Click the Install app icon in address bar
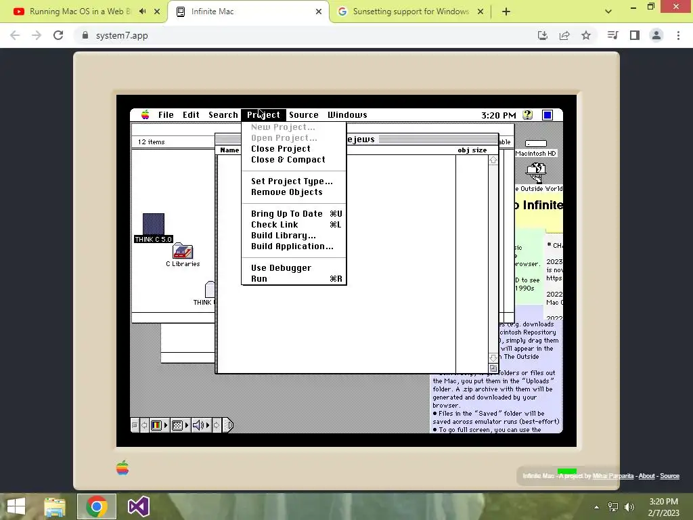The width and height of the screenshot is (693, 520). (543, 35)
